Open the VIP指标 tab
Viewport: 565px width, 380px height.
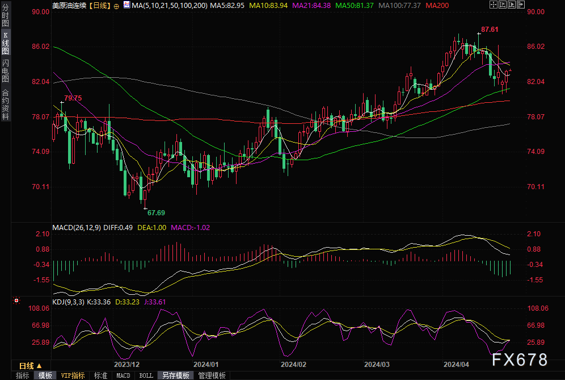[73, 375]
